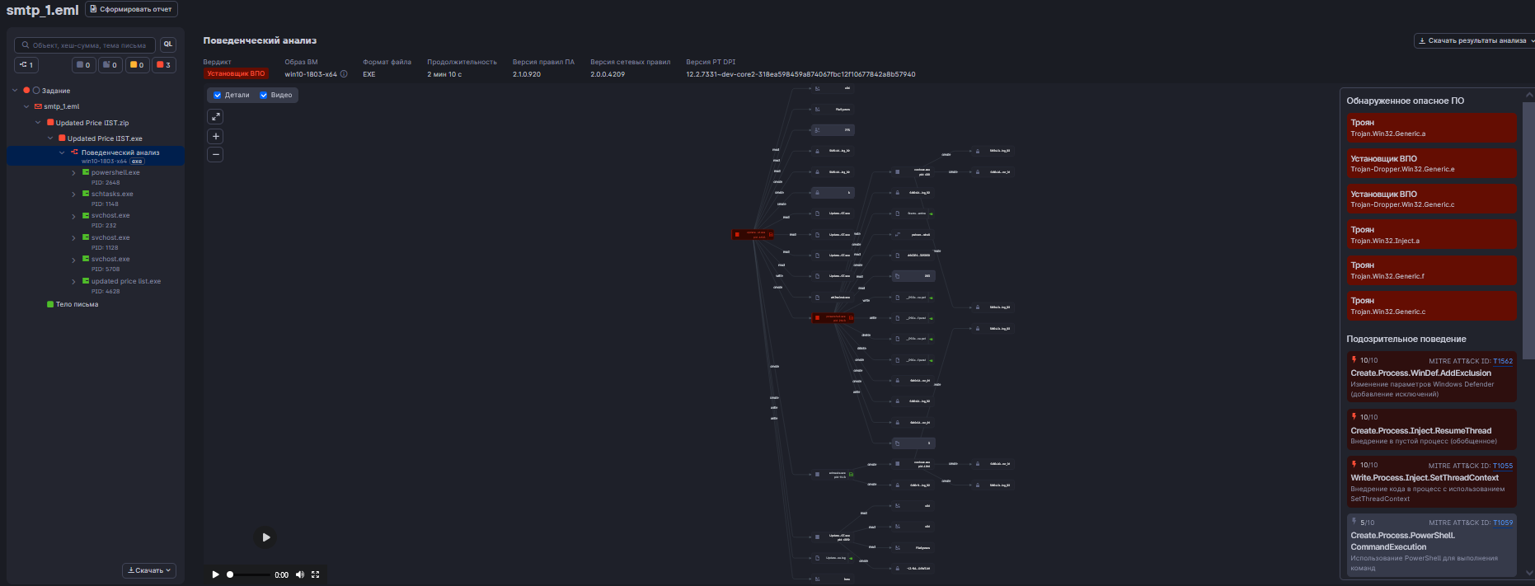Uncheck the Детали checkbox
The image size is (1535, 586).
click(x=218, y=95)
